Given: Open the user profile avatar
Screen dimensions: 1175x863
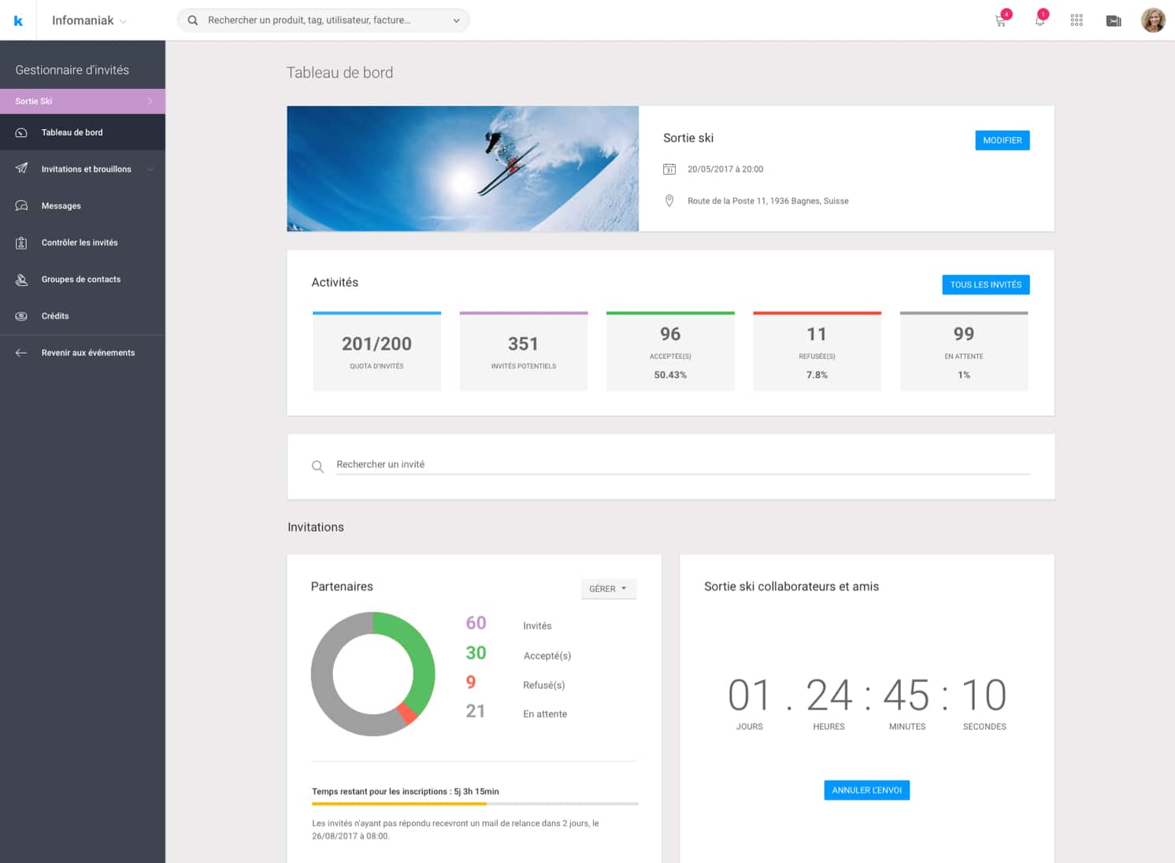Looking at the screenshot, I should (1153, 20).
